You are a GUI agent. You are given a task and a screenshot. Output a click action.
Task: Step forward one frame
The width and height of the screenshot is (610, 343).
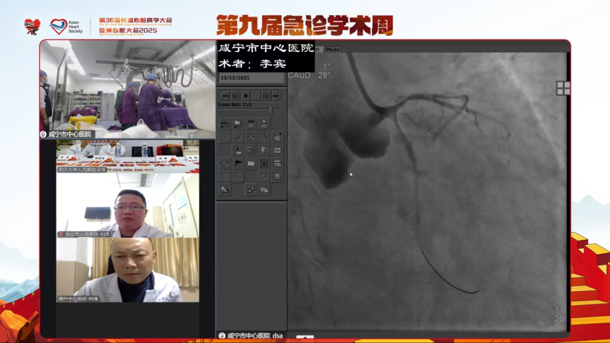click(x=266, y=96)
